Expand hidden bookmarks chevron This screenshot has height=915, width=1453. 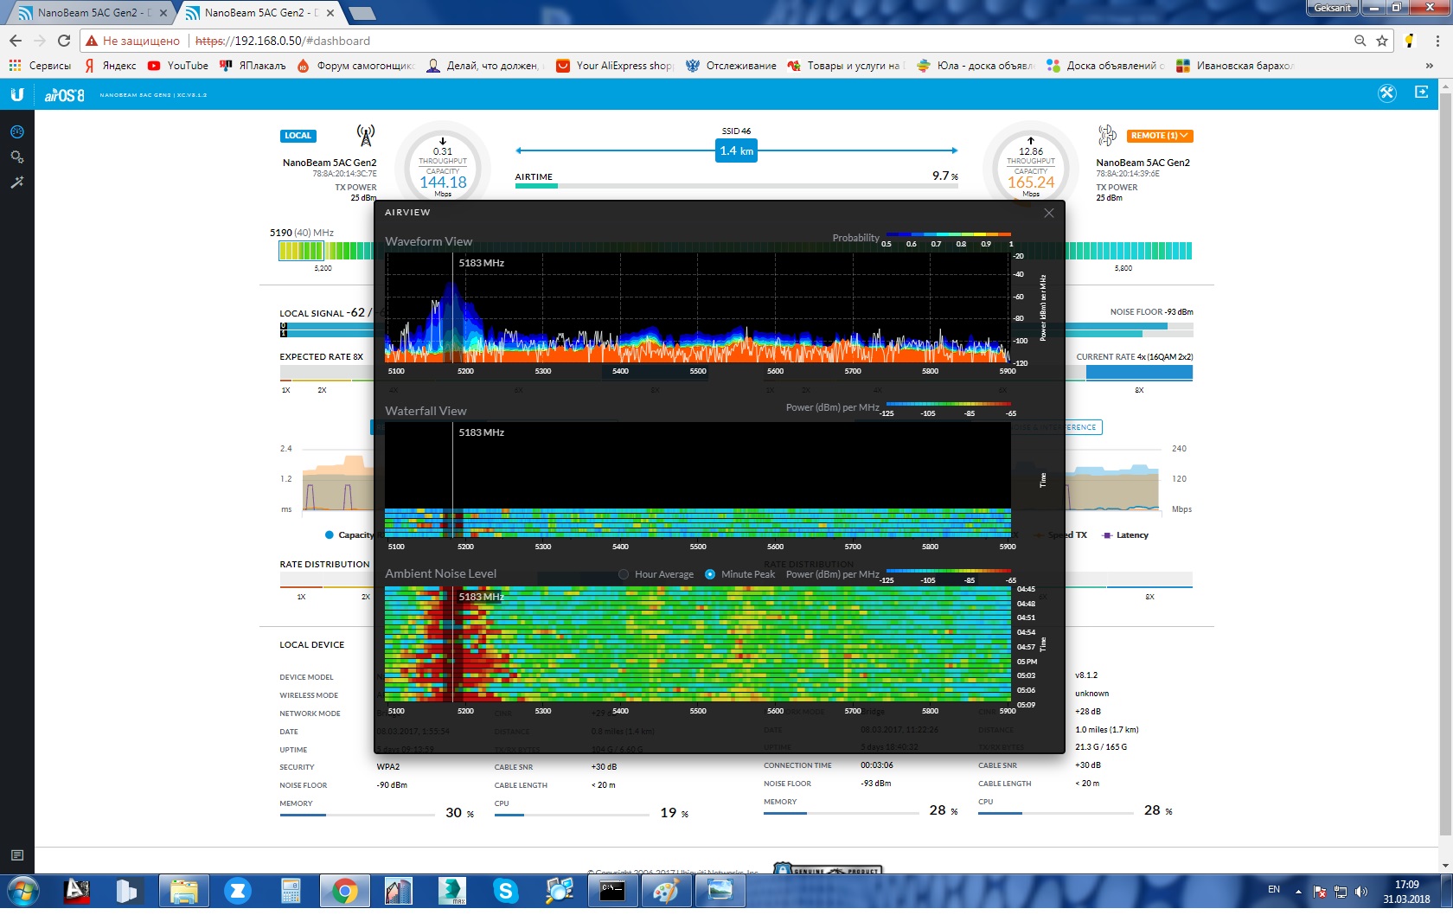click(1429, 66)
